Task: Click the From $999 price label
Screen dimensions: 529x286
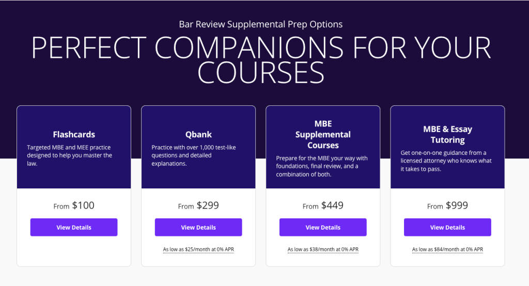Action: (447, 205)
